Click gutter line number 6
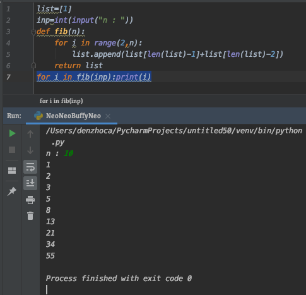306x295 pixels. click(8, 66)
